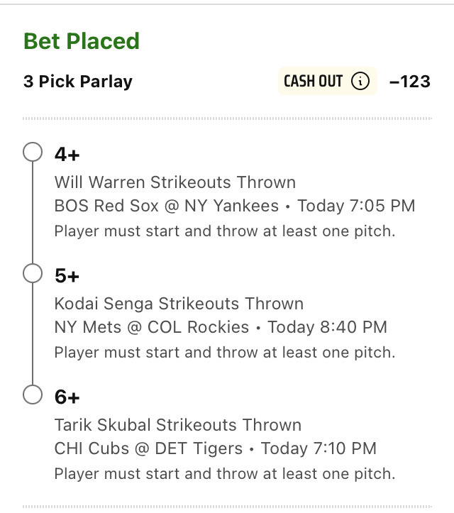Open Will Warren Strikeouts Thrown pick

[x=175, y=182]
